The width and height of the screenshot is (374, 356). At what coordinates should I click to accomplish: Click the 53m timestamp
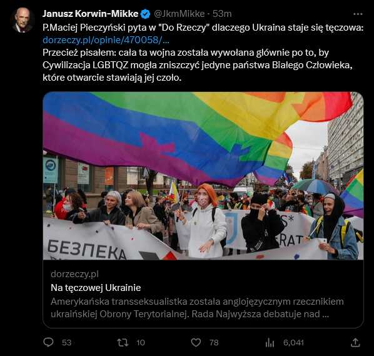coord(222,14)
